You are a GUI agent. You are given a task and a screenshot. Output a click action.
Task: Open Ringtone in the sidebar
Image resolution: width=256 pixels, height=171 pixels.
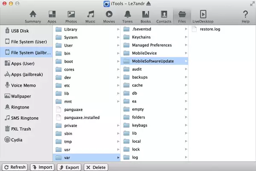(x=26, y=107)
